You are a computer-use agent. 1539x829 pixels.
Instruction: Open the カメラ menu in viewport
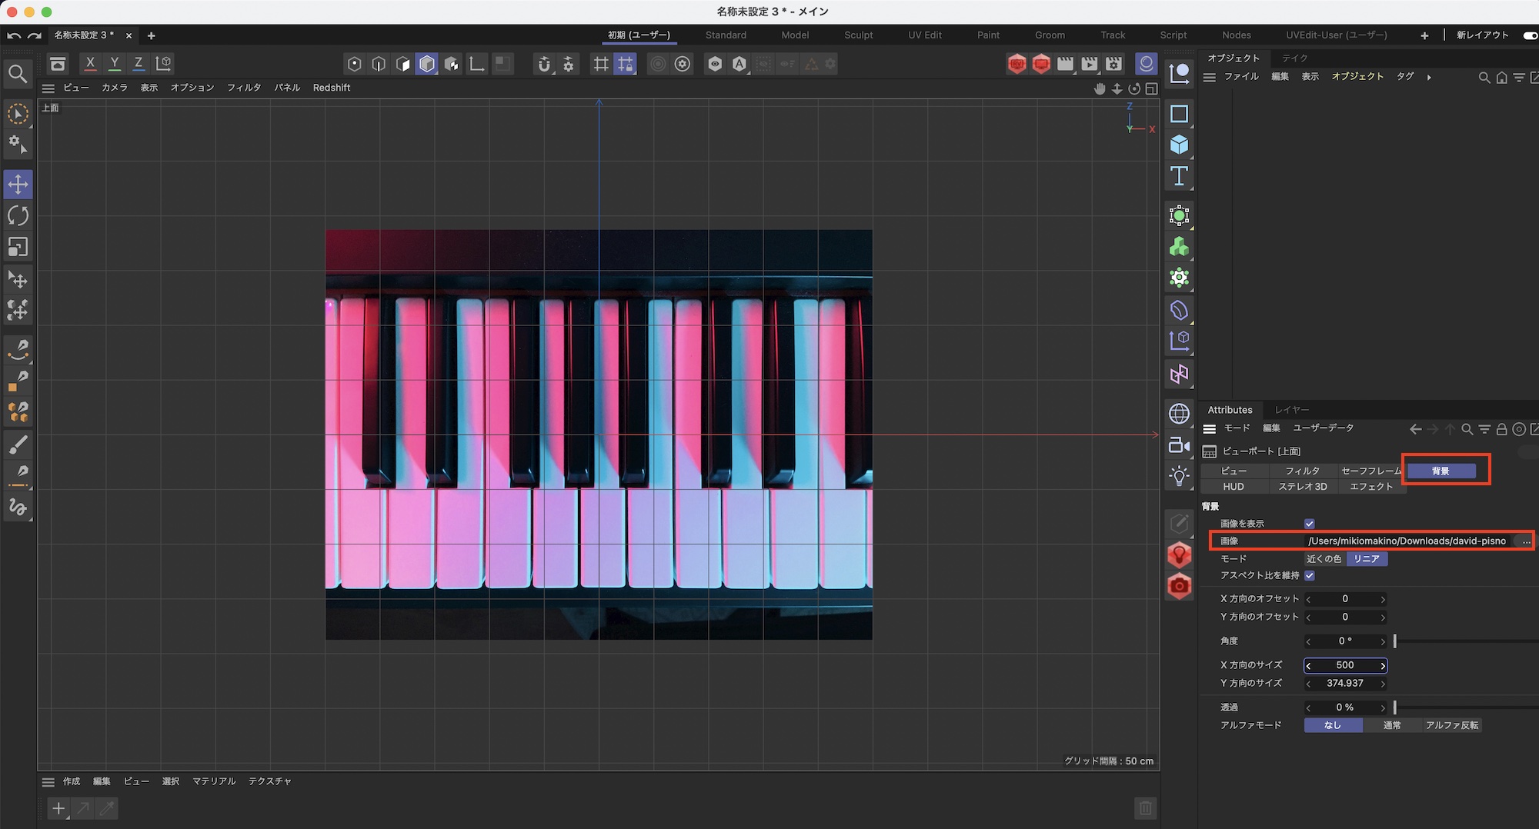[114, 88]
